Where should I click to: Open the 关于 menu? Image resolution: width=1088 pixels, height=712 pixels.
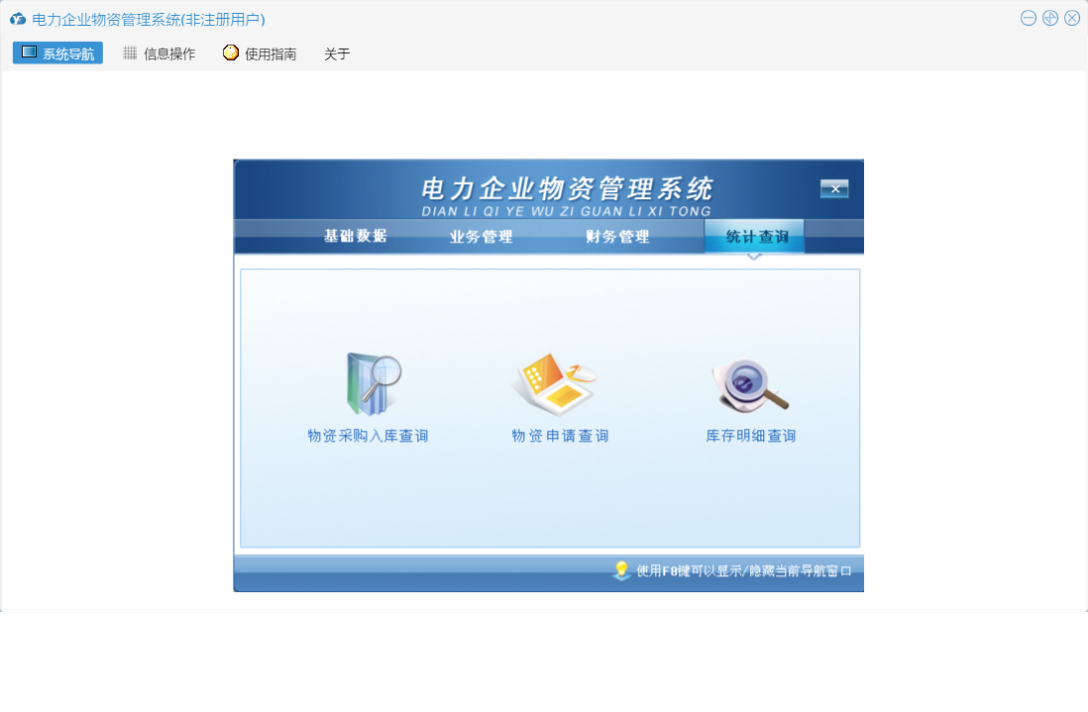pyautogui.click(x=337, y=54)
